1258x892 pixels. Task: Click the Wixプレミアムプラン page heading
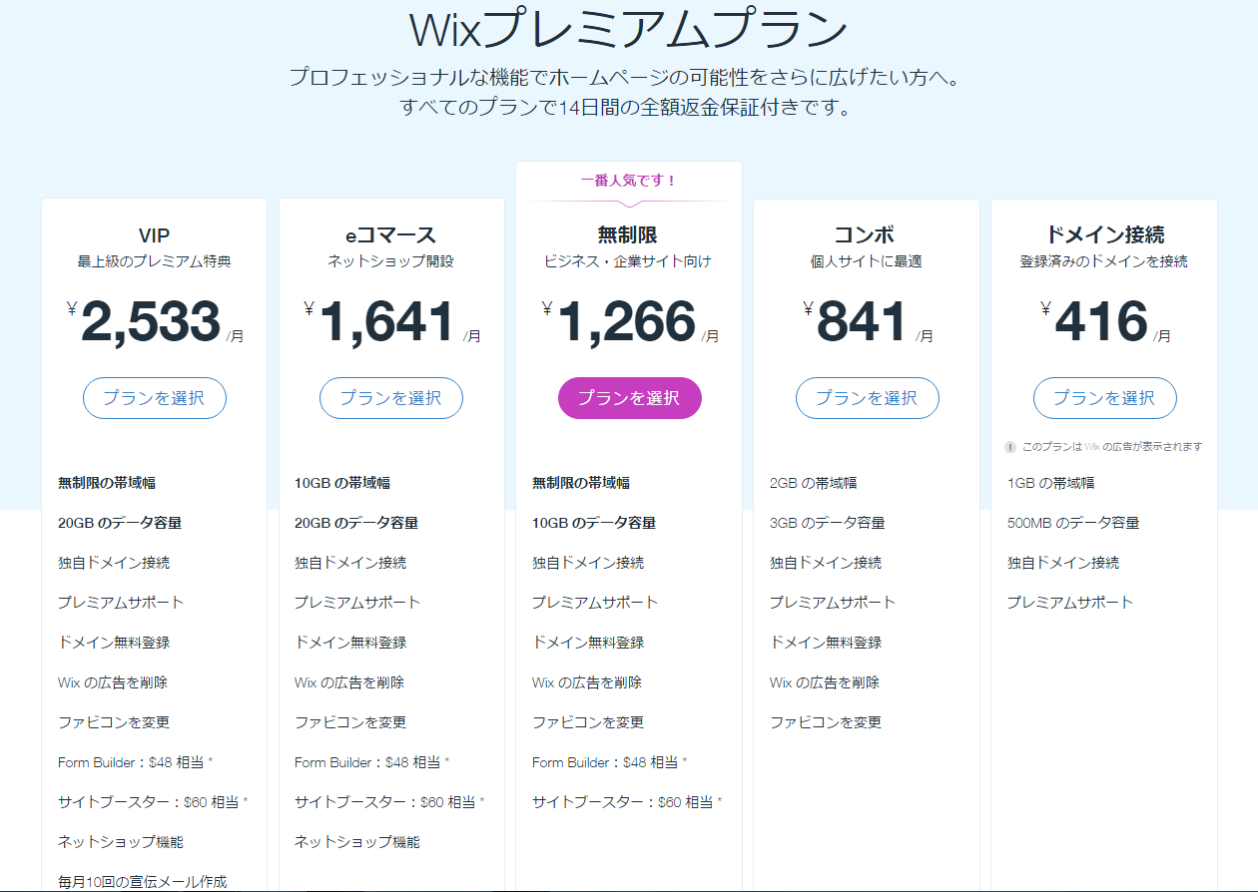coord(629,30)
